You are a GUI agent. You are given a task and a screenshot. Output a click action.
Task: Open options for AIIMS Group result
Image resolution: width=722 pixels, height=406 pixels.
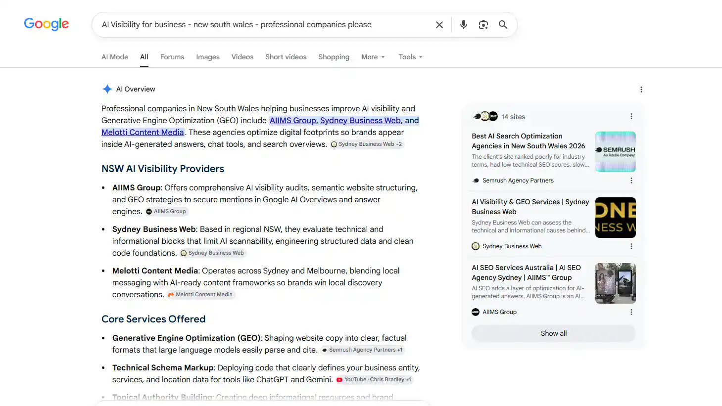pyautogui.click(x=631, y=312)
